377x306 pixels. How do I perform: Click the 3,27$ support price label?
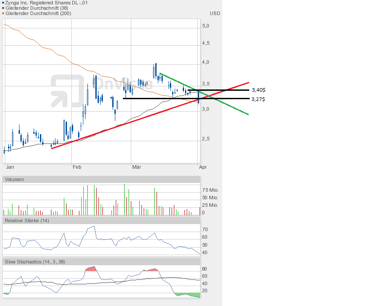coord(258,99)
